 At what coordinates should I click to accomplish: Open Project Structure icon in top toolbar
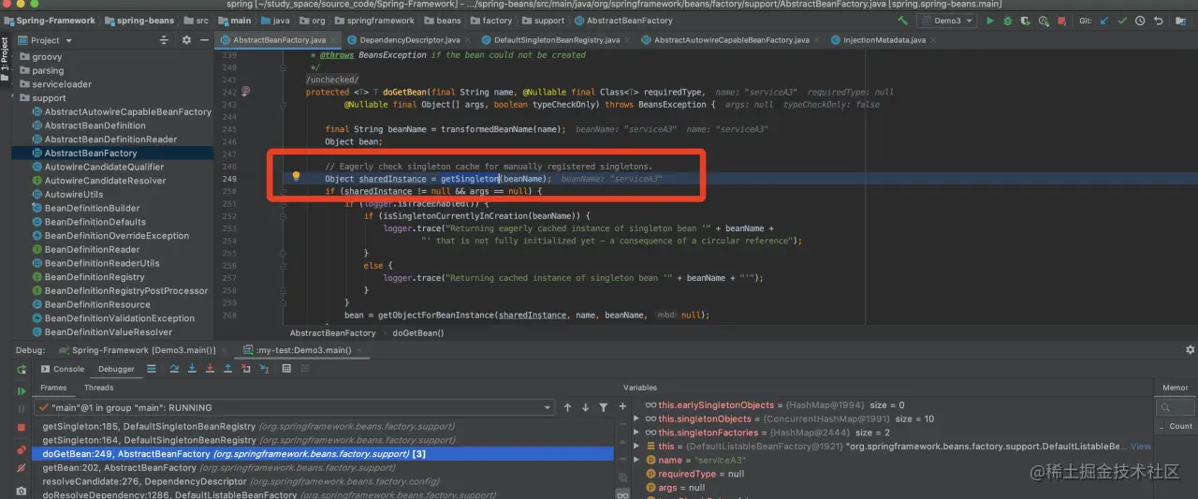pos(1180,21)
